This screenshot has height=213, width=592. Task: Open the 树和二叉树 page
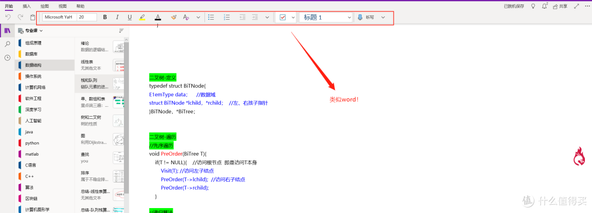point(100,120)
